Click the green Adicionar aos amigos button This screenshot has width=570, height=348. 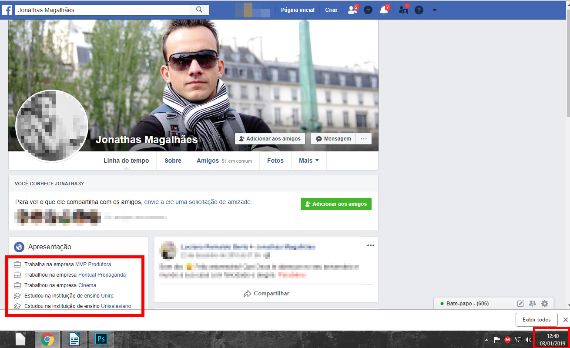[x=336, y=204]
